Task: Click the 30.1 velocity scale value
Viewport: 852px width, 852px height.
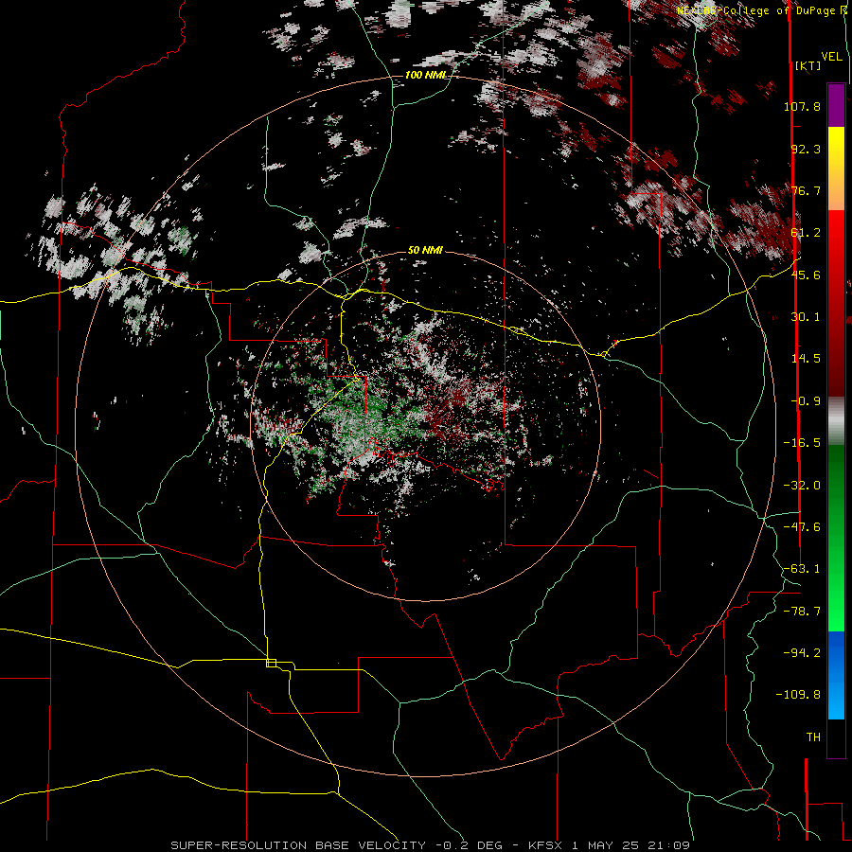Action: pos(806,317)
